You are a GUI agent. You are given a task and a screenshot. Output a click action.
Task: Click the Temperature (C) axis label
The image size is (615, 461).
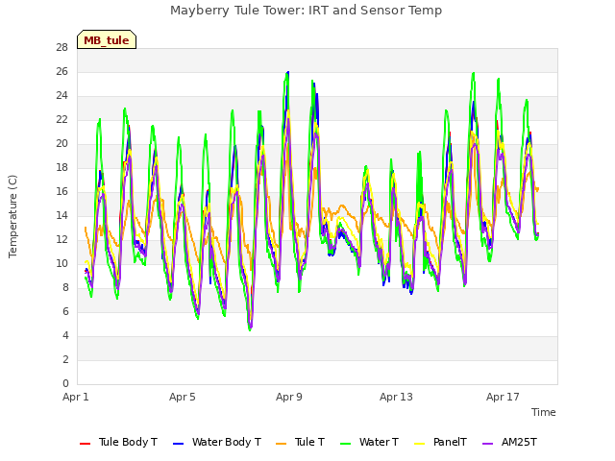coord(12,216)
